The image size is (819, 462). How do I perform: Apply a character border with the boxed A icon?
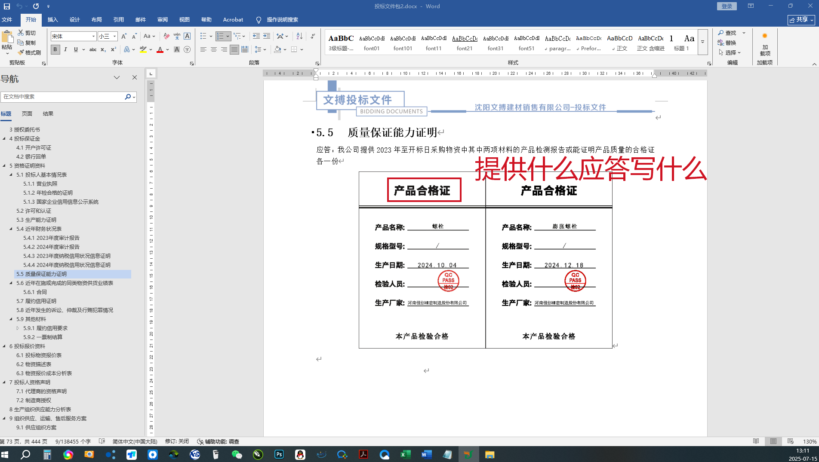coord(187,37)
